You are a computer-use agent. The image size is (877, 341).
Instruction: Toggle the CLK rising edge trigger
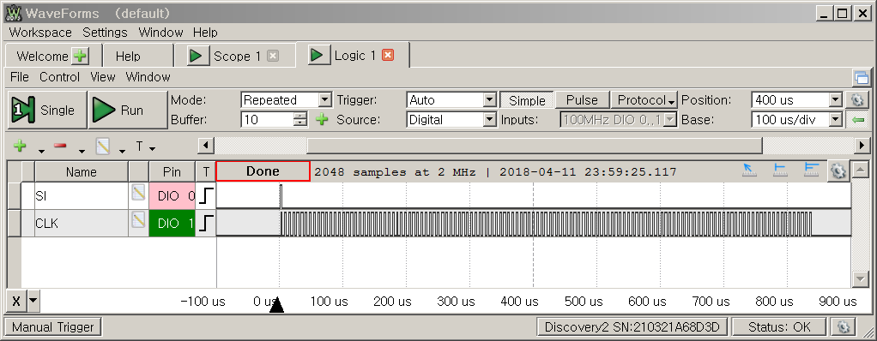point(206,224)
